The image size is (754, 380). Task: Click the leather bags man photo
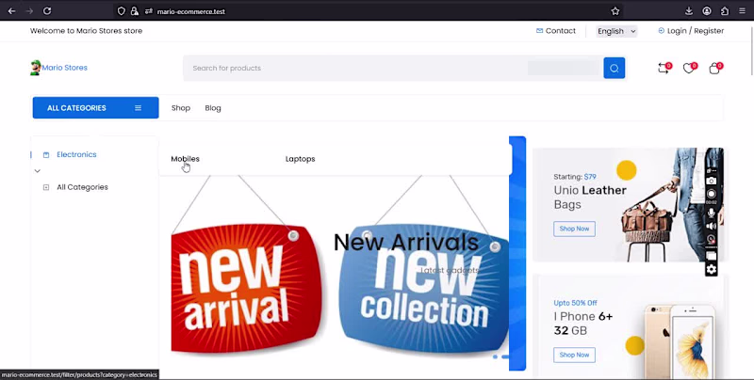pos(672,205)
